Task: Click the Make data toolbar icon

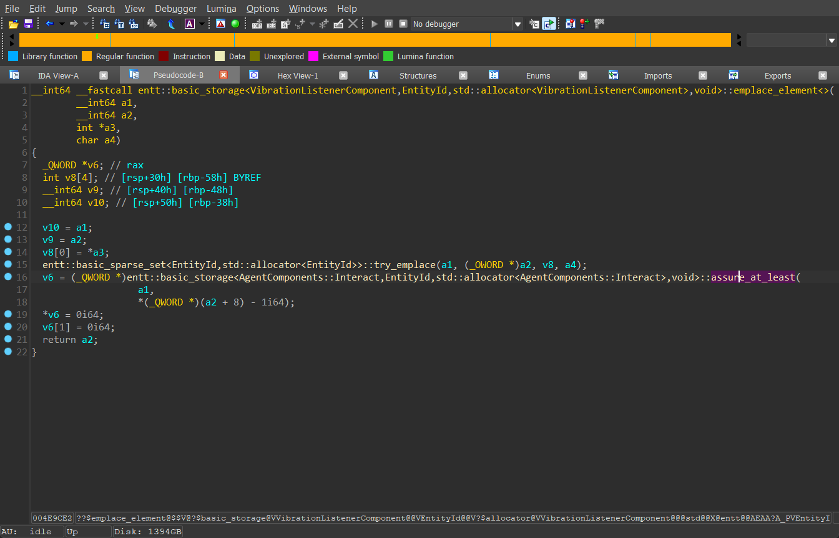Action: (272, 24)
